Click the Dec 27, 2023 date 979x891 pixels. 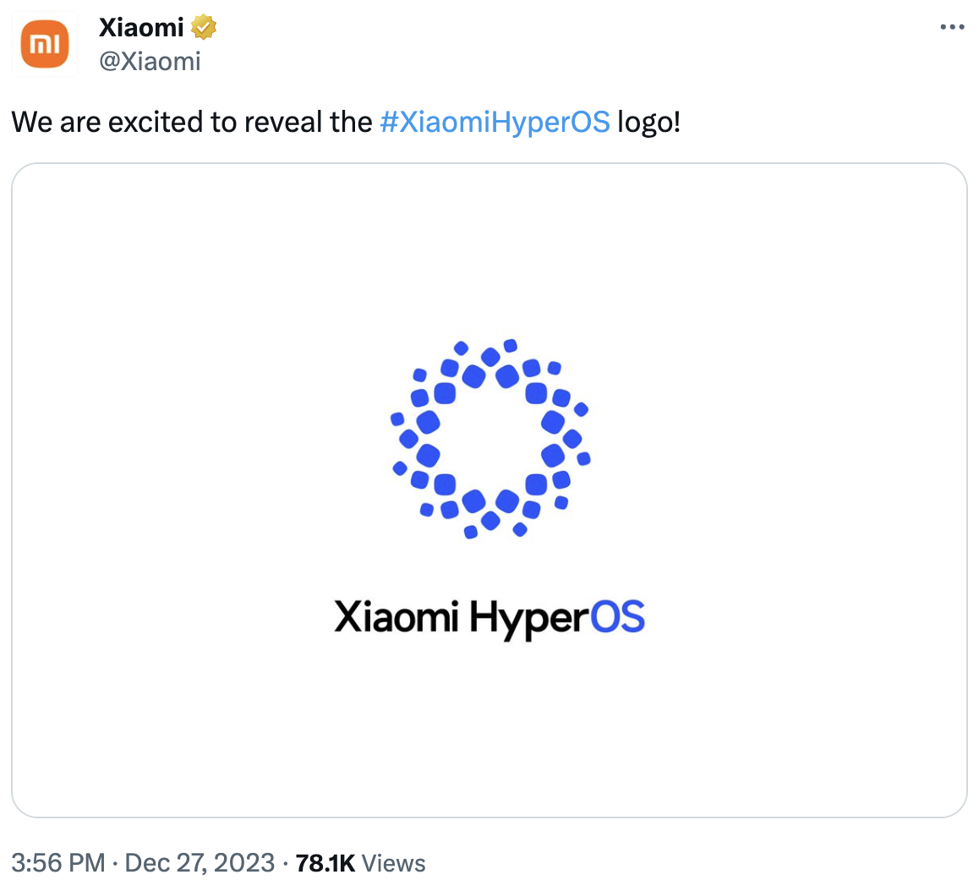[200, 863]
